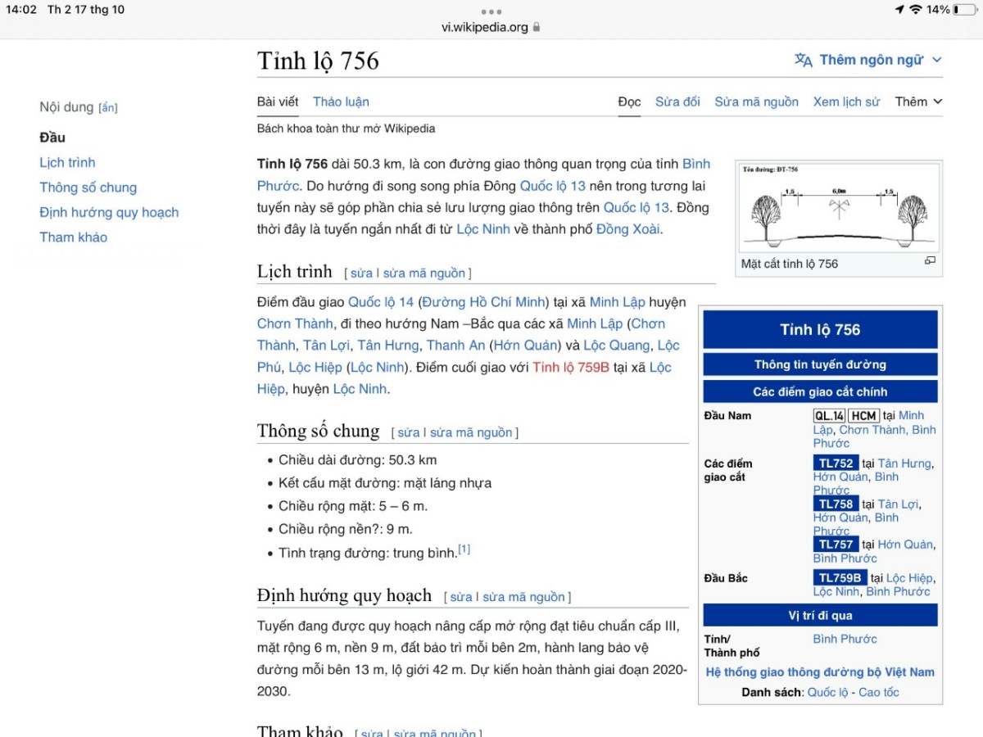Click the 'Chiều dài đường: 50.3 km' bullet

358,460
